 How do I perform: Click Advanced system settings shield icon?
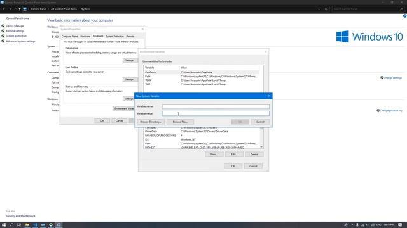3,41
